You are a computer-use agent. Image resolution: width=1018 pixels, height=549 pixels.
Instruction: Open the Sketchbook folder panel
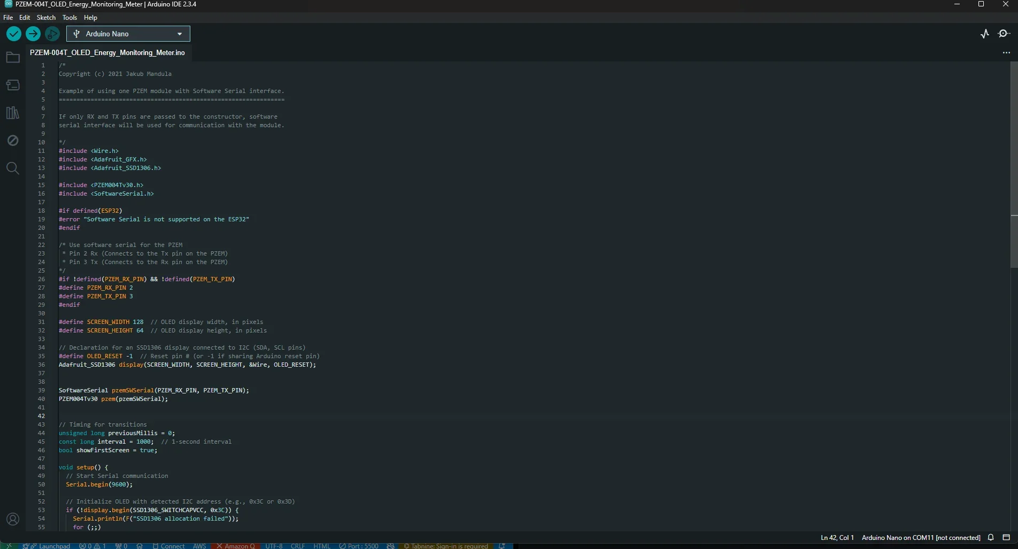pyautogui.click(x=13, y=57)
